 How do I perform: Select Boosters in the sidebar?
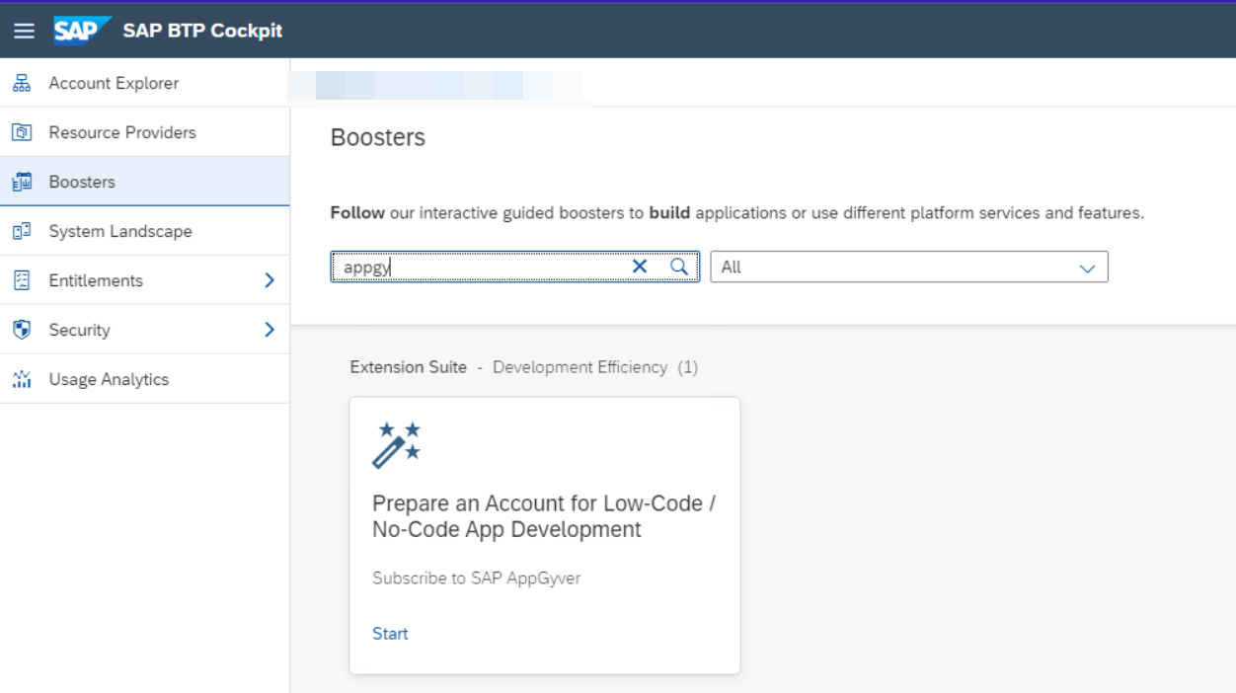144,182
